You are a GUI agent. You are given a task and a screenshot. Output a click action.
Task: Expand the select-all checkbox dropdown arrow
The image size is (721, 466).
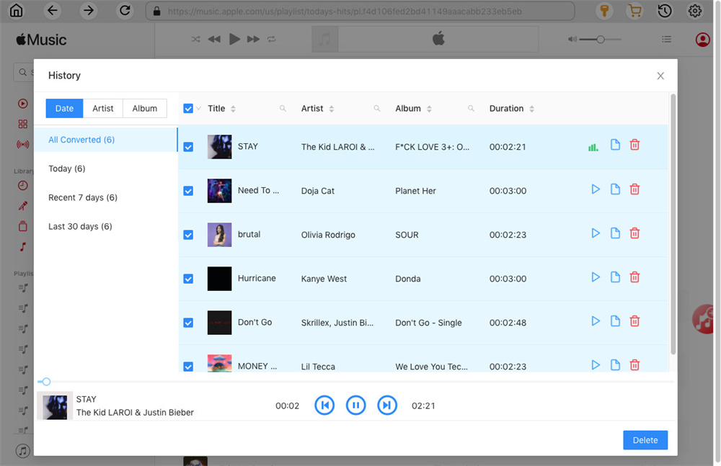[199, 109]
